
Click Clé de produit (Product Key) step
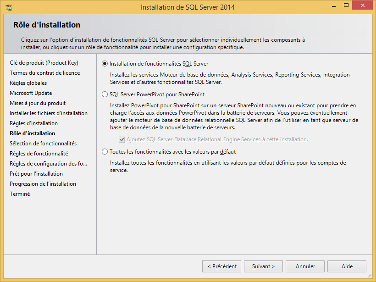point(44,63)
